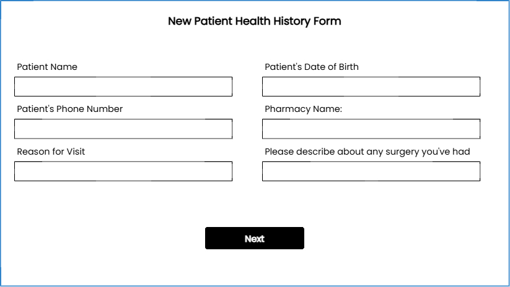Focus the Patient's Date of Birth field

pyautogui.click(x=371, y=87)
